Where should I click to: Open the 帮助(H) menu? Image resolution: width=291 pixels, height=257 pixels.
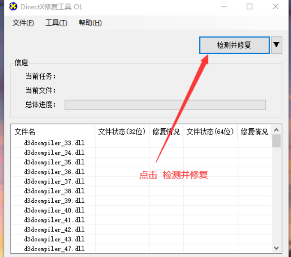[x=90, y=23]
